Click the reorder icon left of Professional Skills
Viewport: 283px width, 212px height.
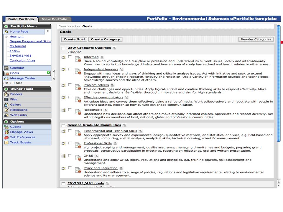point(64,144)
